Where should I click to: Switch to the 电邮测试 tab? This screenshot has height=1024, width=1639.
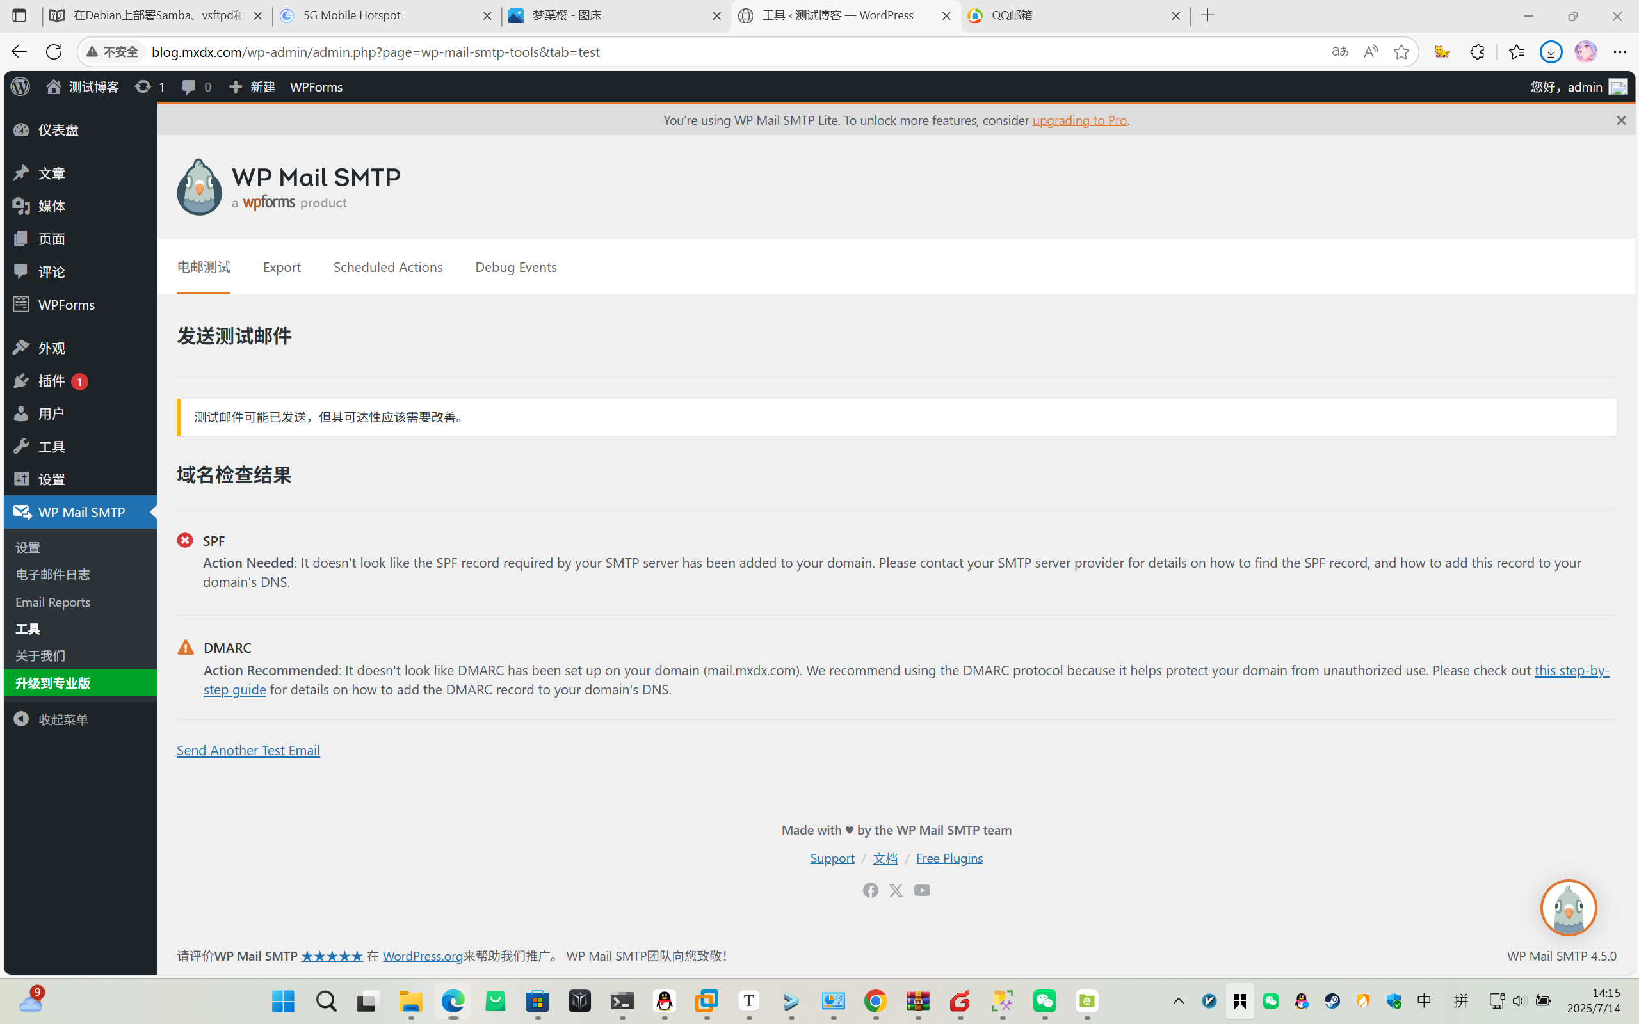pos(203,267)
